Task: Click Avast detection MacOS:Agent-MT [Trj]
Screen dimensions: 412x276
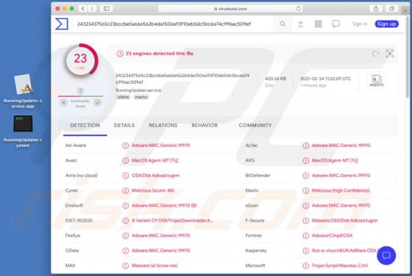Action: pyautogui.click(x=155, y=161)
